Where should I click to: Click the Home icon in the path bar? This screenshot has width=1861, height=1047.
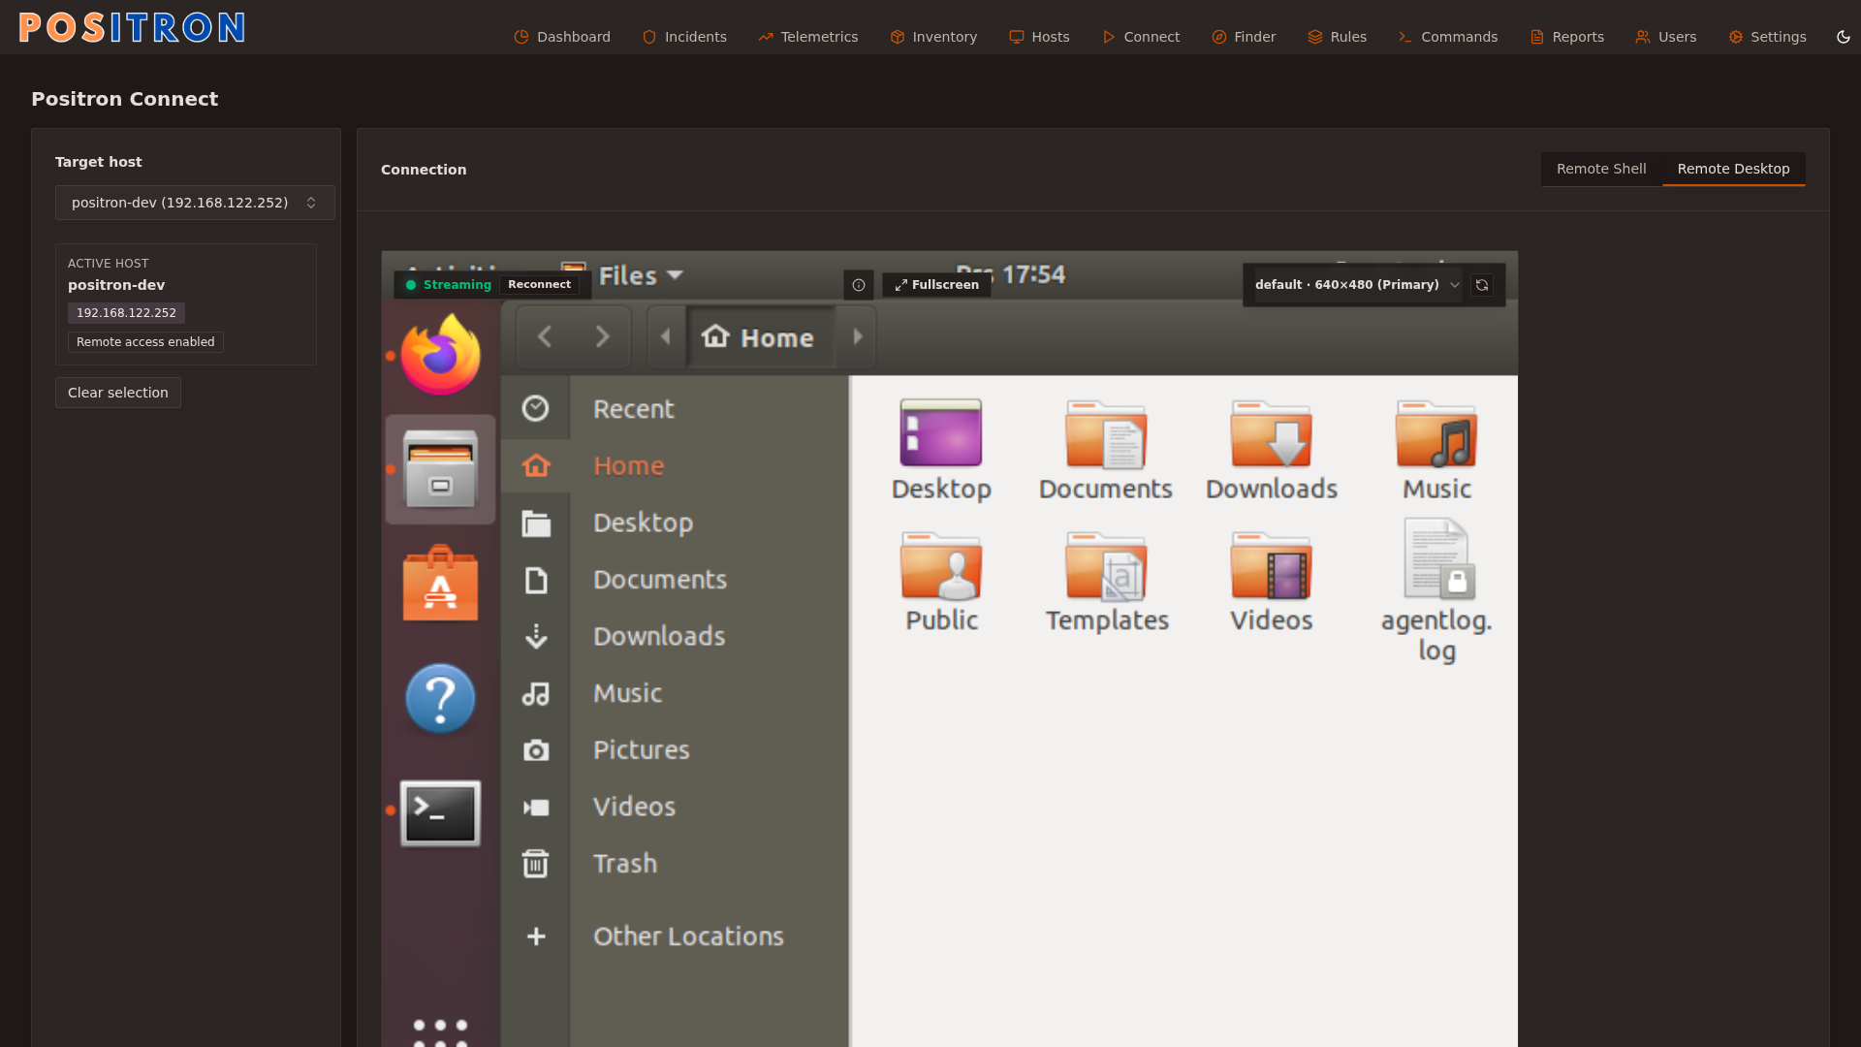tap(714, 336)
